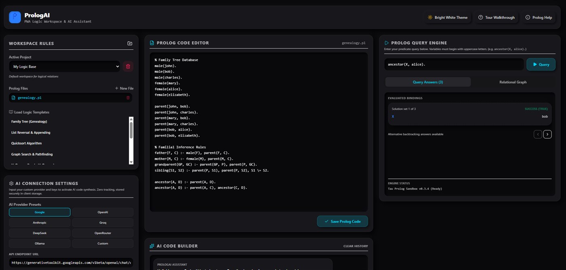Click Tau Prolog Sandbox v0.3.4 status text
Image resolution: width=566 pixels, height=270 pixels.
(x=415, y=189)
